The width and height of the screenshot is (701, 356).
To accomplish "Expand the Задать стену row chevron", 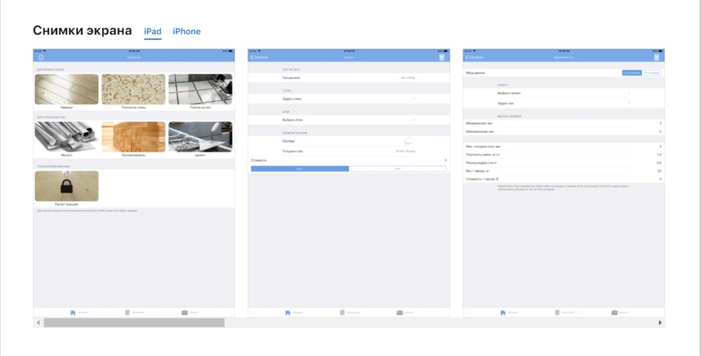I will [414, 99].
